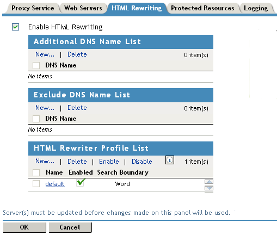Click New in HTML Rewriter Profile List
This screenshot has height=235, width=277.
(x=45, y=161)
